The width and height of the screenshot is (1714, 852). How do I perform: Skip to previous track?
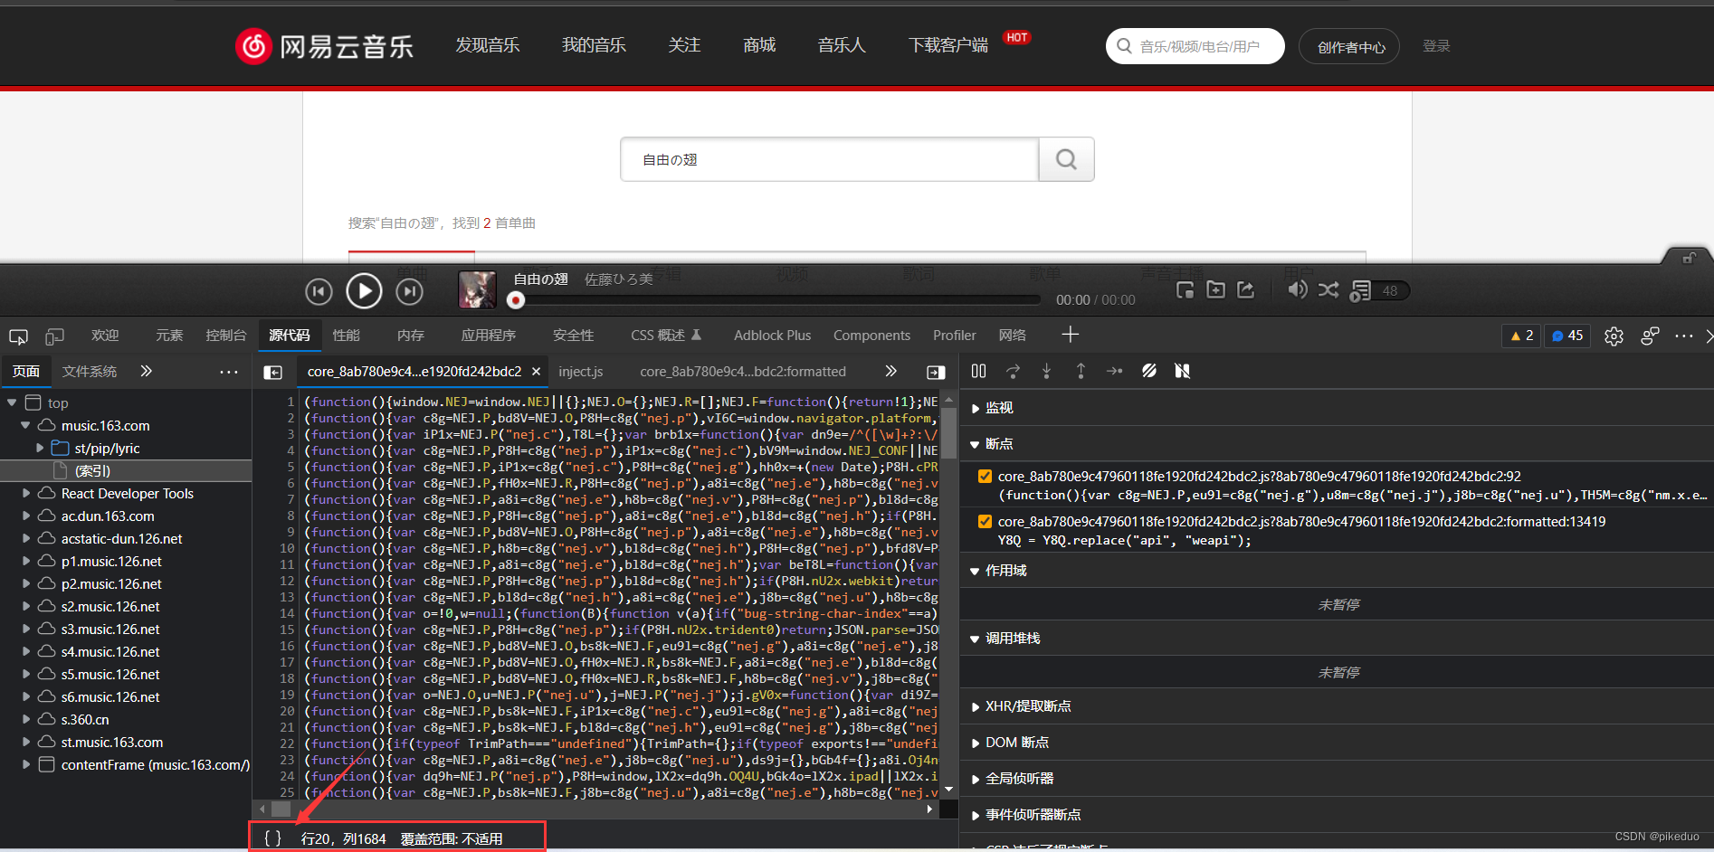click(319, 291)
